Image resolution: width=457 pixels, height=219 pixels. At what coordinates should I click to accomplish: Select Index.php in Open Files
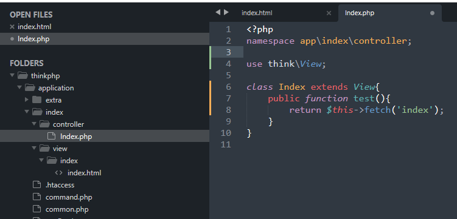[33, 39]
